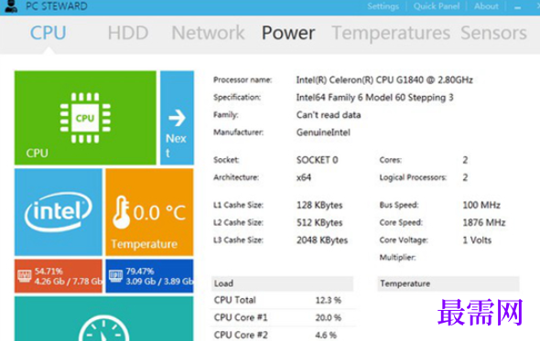Switch to the Network tab
540x341 pixels.
pos(208,33)
